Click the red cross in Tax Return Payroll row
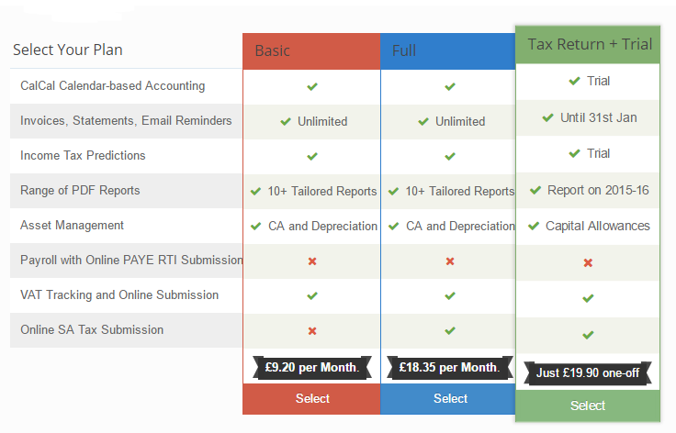 (x=588, y=263)
